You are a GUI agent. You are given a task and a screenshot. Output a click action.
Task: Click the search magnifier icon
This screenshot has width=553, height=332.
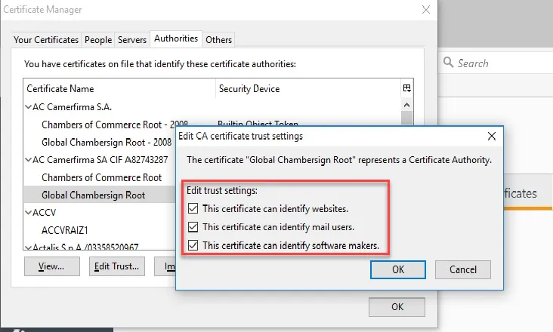click(448, 63)
